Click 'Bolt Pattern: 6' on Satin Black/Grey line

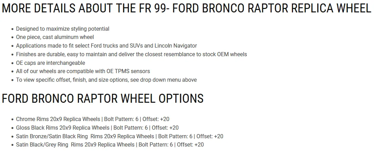(156, 144)
